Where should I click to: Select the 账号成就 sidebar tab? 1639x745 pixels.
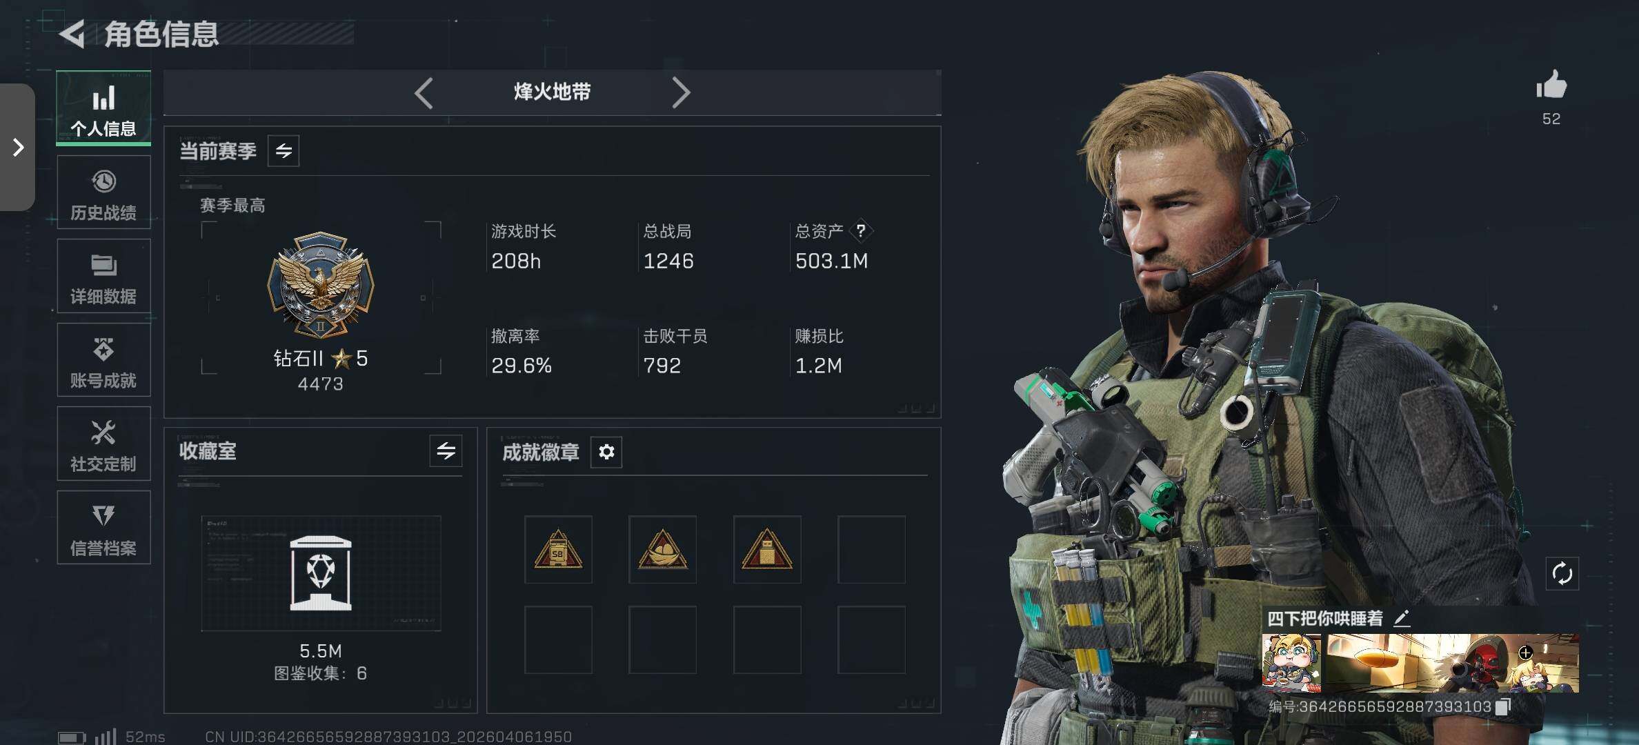click(103, 360)
